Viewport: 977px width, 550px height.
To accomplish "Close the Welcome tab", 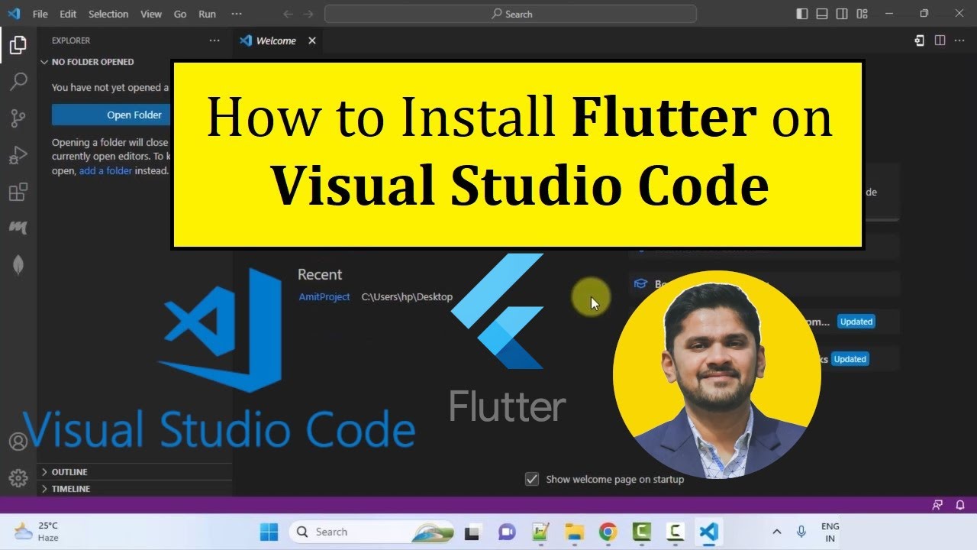I will click(311, 40).
